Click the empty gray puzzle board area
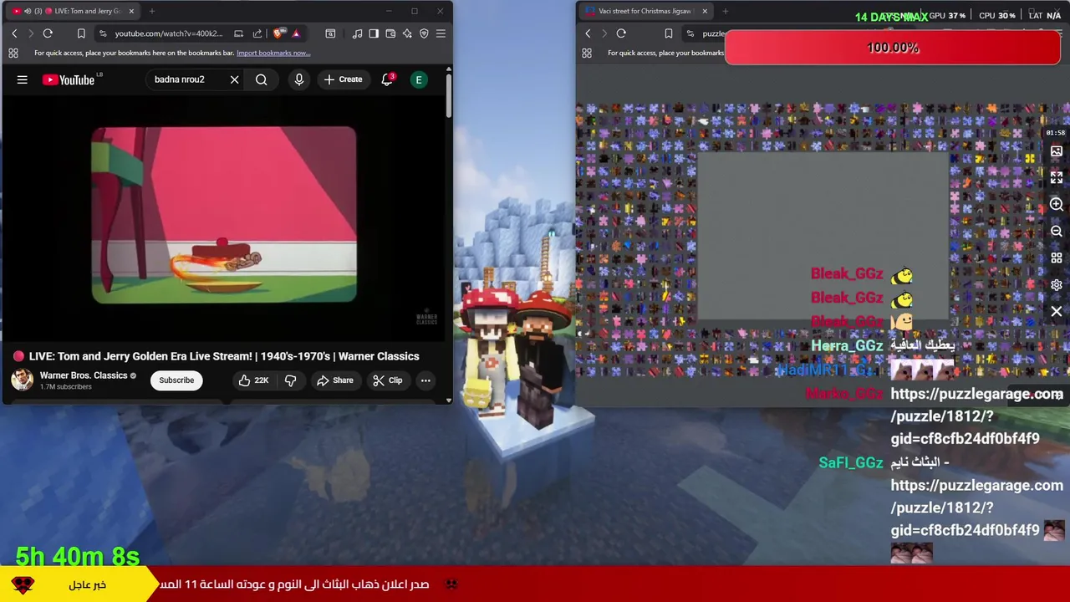Screen dimensions: 1070x602 [x=823, y=236]
